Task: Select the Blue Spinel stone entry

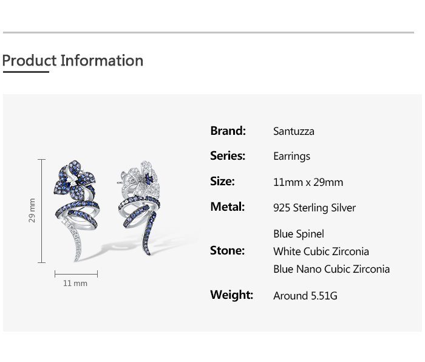Action: [299, 234]
